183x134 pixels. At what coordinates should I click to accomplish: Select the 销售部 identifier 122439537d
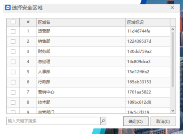tap(139, 41)
